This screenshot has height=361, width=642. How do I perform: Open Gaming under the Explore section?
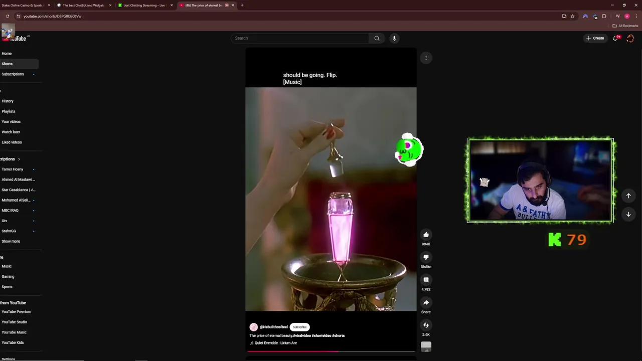pyautogui.click(x=8, y=277)
